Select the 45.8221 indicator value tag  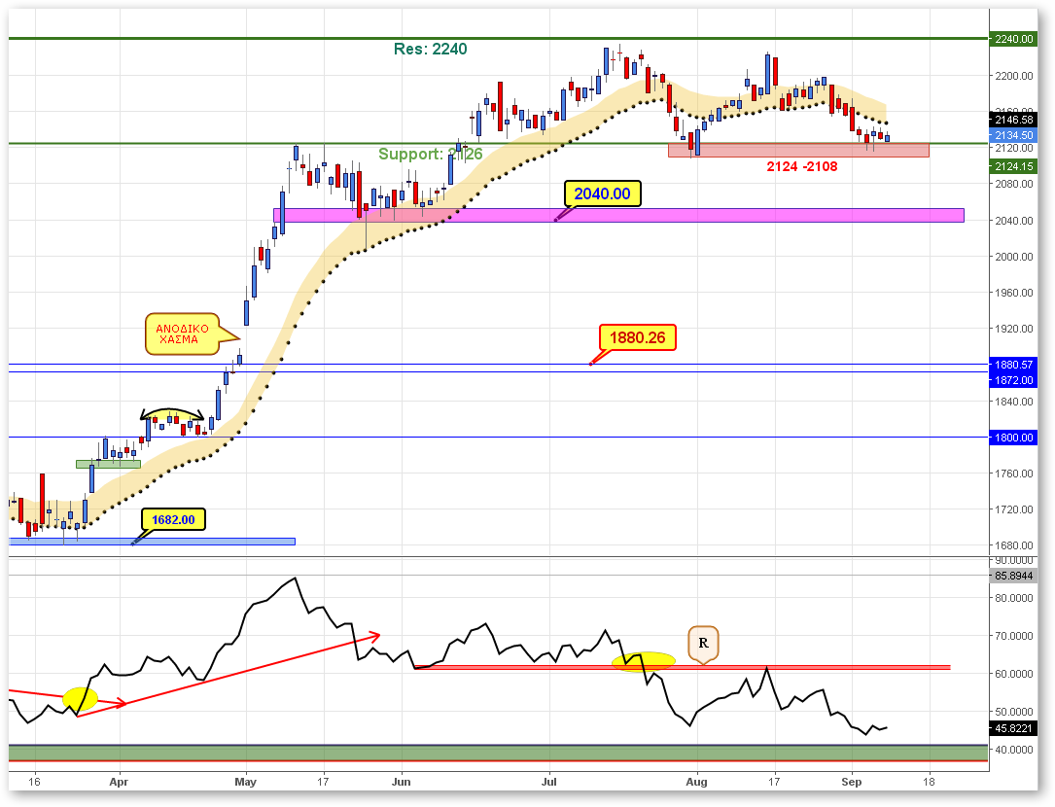tap(1012, 728)
